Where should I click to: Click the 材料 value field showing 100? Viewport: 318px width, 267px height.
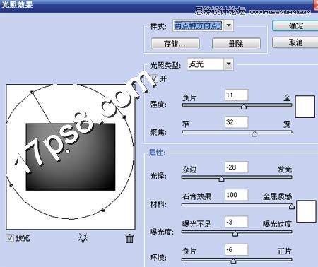pyautogui.click(x=236, y=195)
